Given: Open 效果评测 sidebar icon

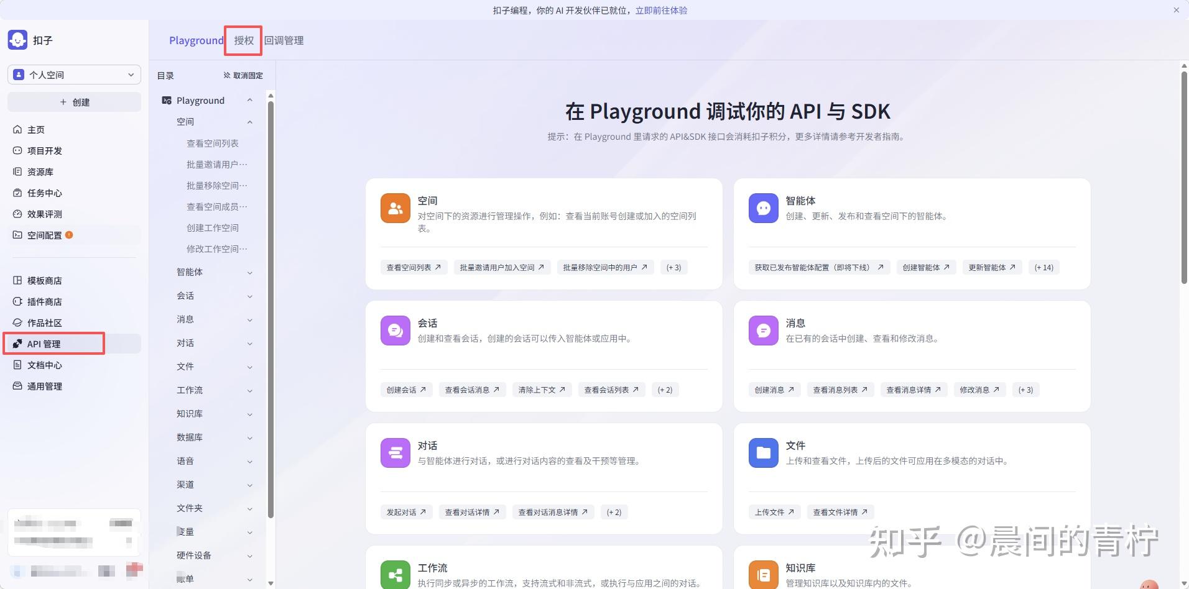Looking at the screenshot, I should point(17,214).
